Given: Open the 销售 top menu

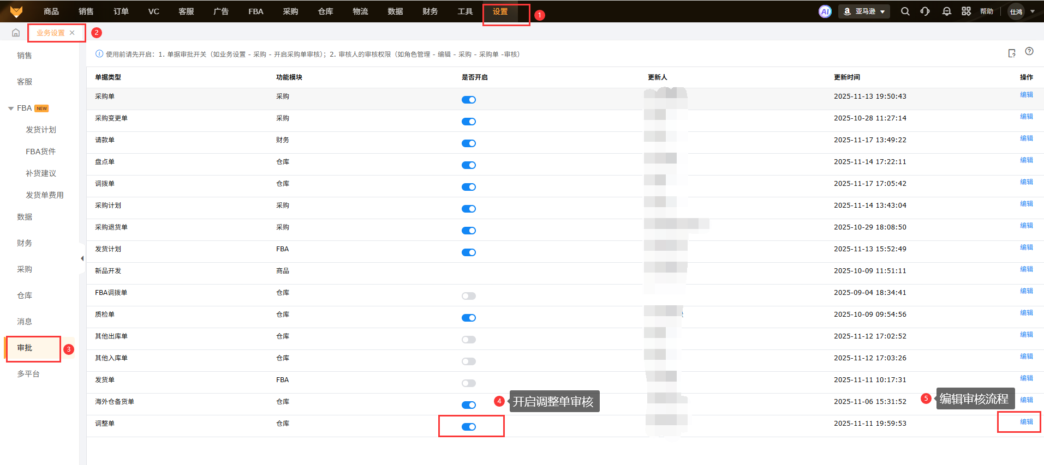Looking at the screenshot, I should click(x=86, y=11).
